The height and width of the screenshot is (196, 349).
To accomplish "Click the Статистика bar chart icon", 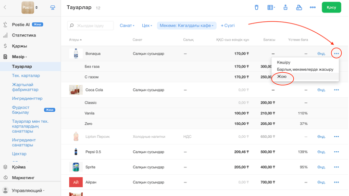I will [x=5, y=35].
